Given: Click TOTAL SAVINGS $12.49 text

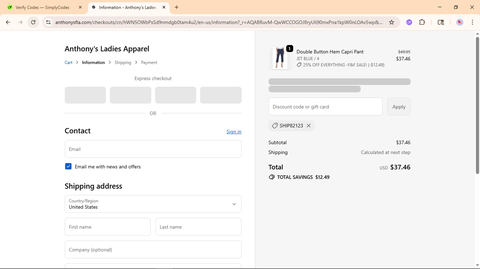Looking at the screenshot, I should point(303,177).
